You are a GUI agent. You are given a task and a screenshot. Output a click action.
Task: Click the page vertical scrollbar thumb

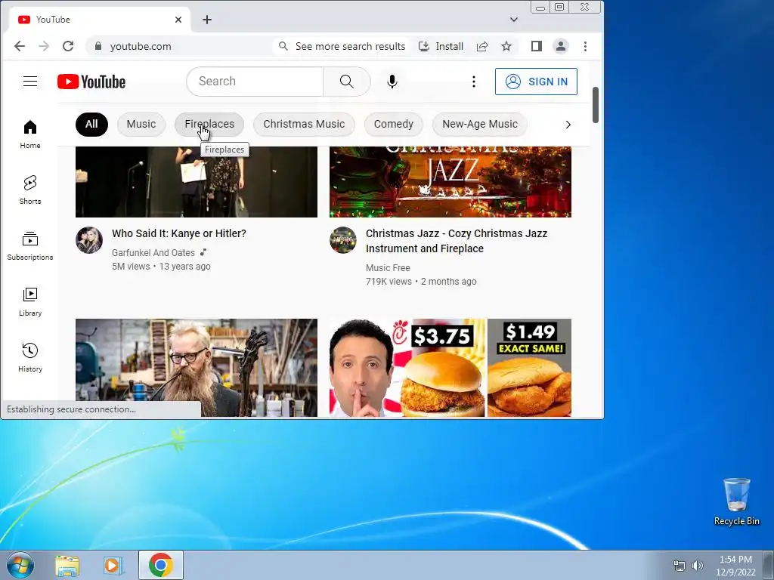pos(596,105)
